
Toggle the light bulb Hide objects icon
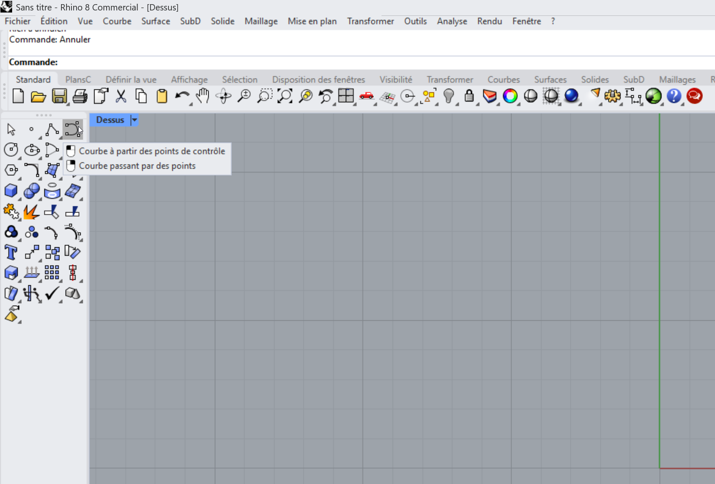click(x=449, y=96)
